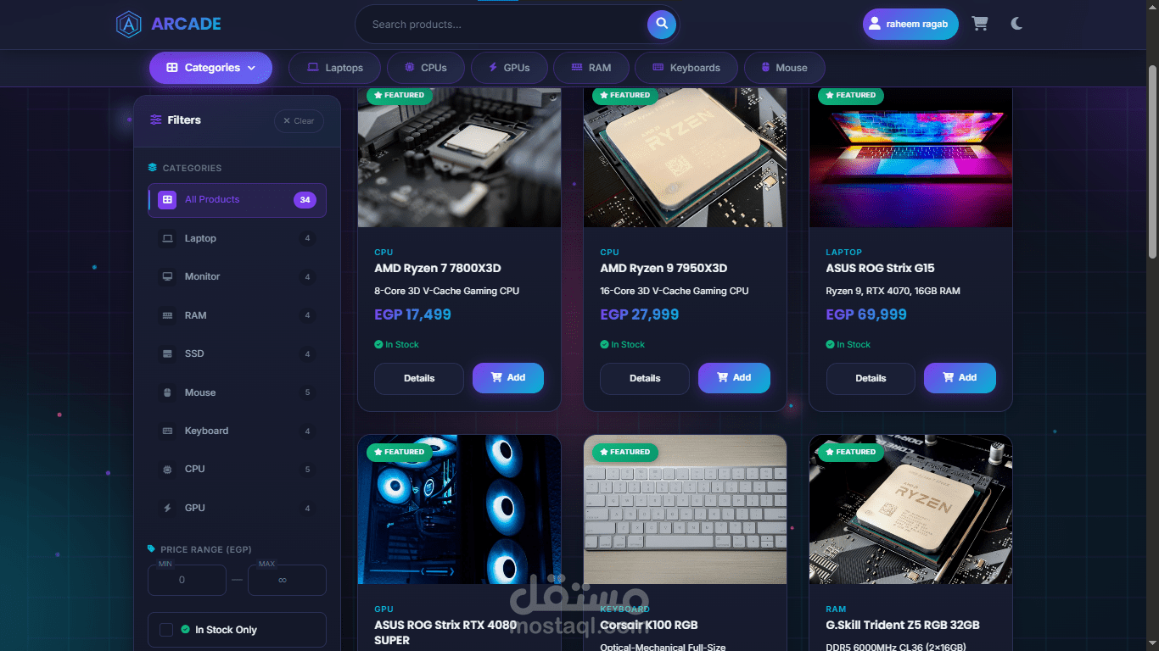Screen dimensions: 1159x651
Task: Open the shopping cart icon
Action: (980, 24)
